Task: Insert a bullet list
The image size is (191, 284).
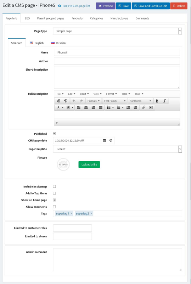Action: click(x=108, y=108)
